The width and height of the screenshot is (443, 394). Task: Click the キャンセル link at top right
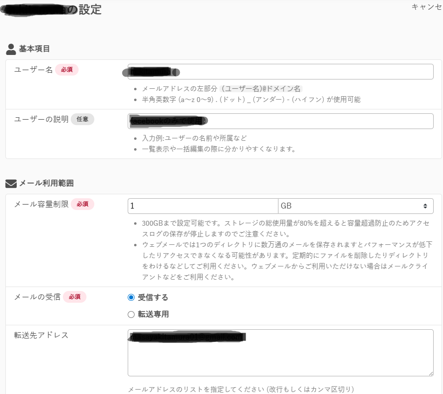[x=426, y=6]
